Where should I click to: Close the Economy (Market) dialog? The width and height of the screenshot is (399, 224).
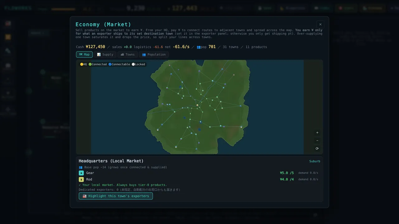[320, 25]
